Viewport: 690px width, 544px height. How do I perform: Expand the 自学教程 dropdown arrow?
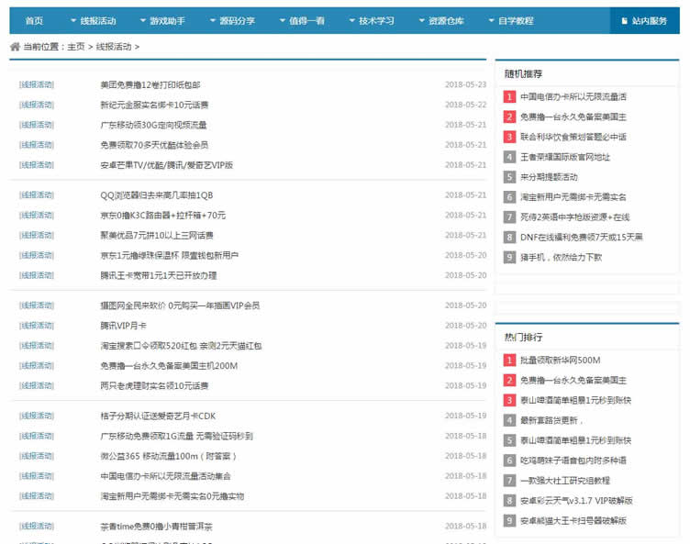tap(491, 20)
